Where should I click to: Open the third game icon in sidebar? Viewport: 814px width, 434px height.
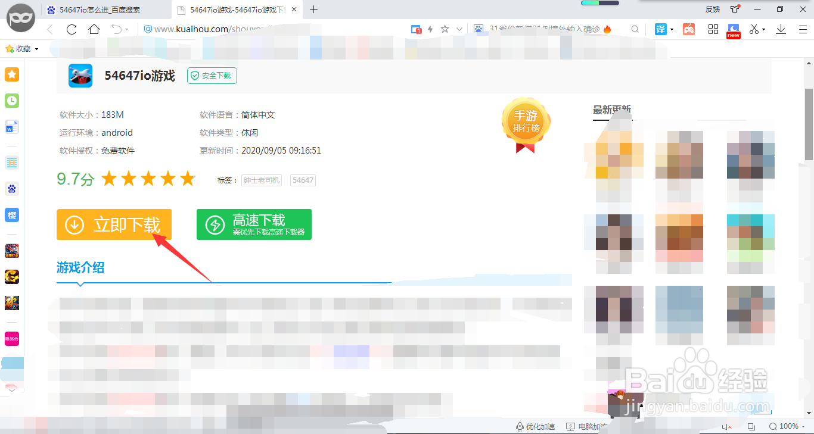click(12, 302)
